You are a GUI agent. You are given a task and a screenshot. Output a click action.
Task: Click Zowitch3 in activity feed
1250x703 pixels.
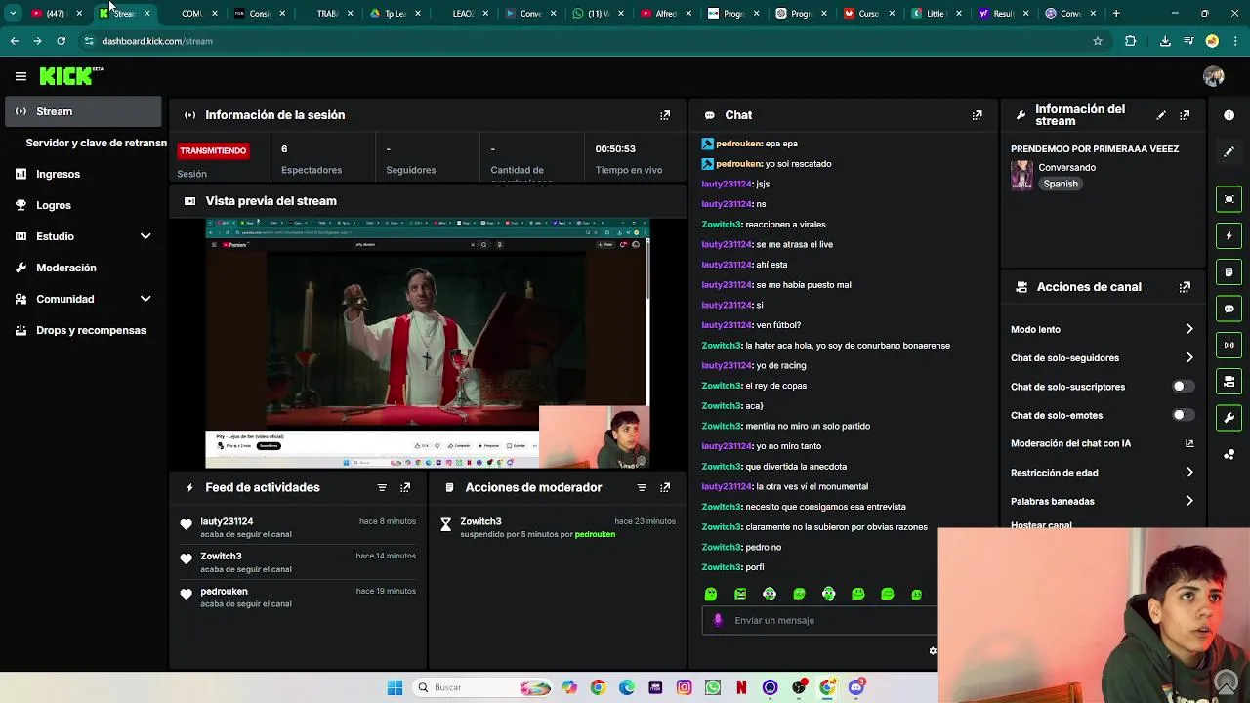(221, 556)
